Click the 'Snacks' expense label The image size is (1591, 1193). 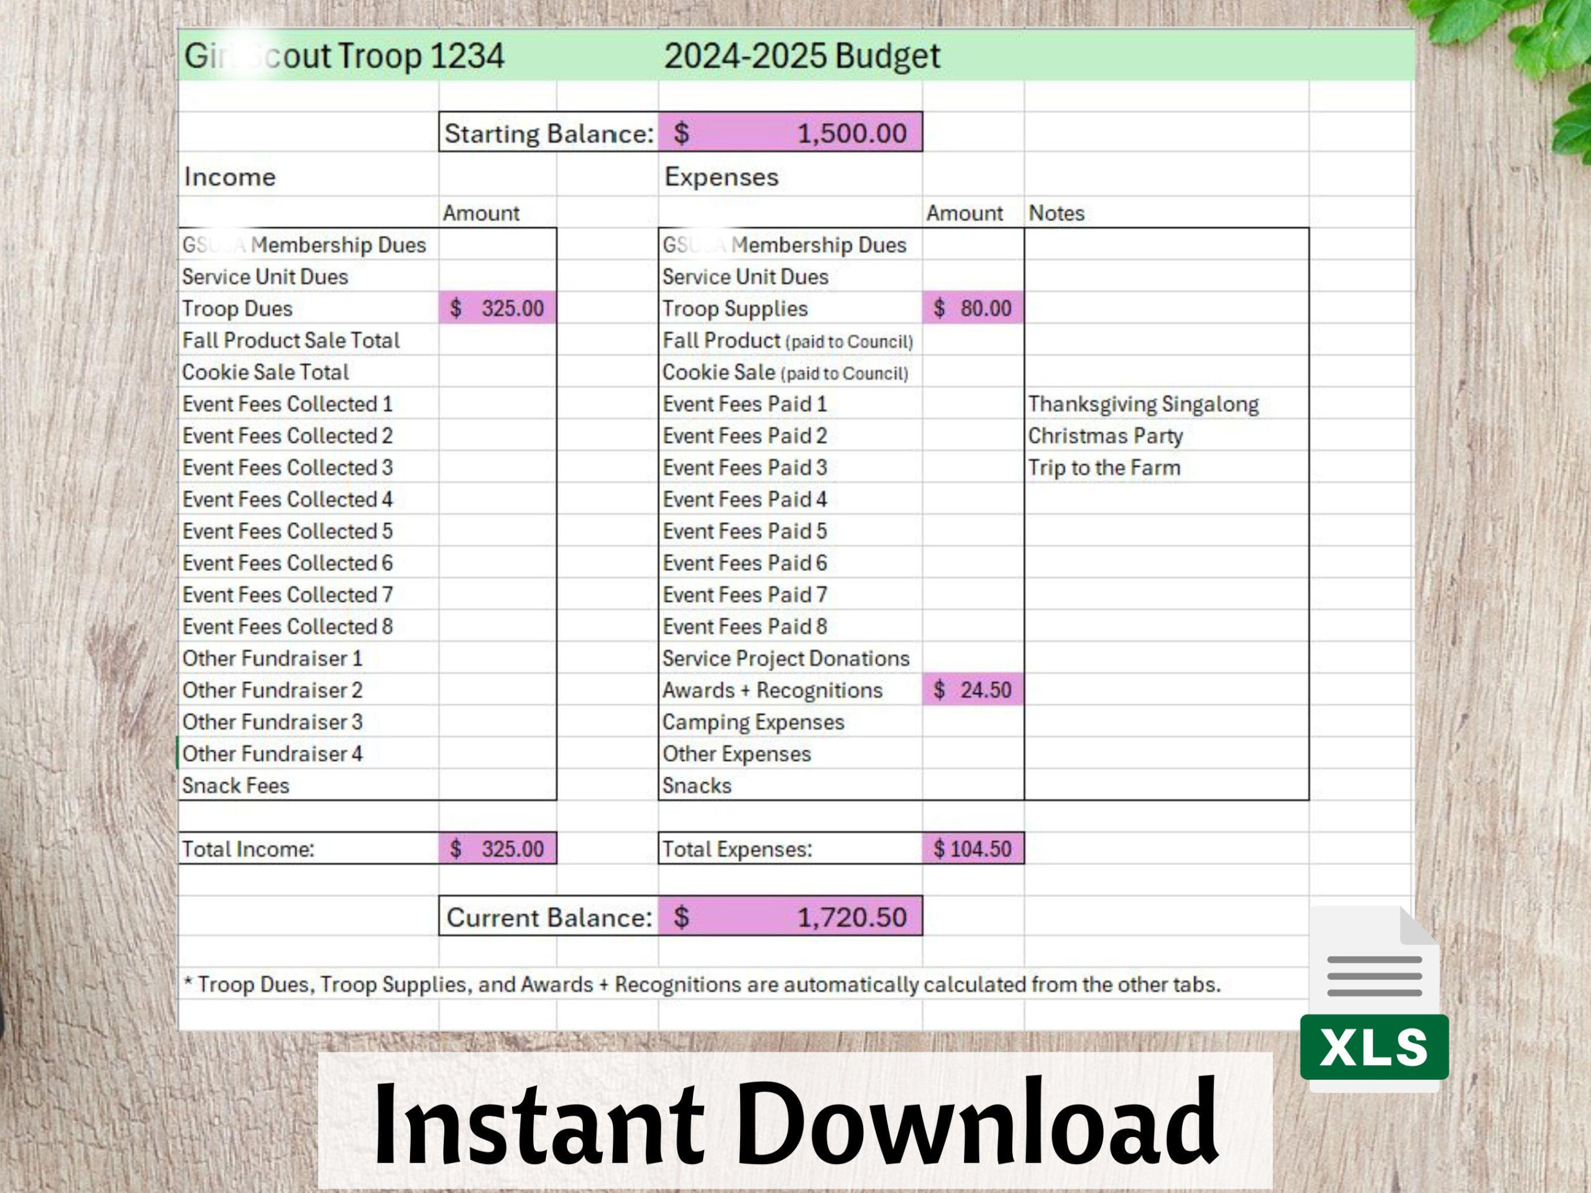click(696, 785)
